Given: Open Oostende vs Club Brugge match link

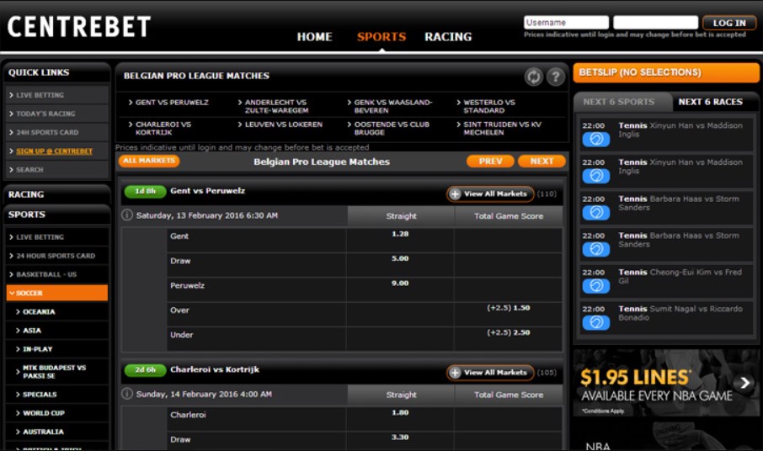Looking at the screenshot, I should click(392, 128).
